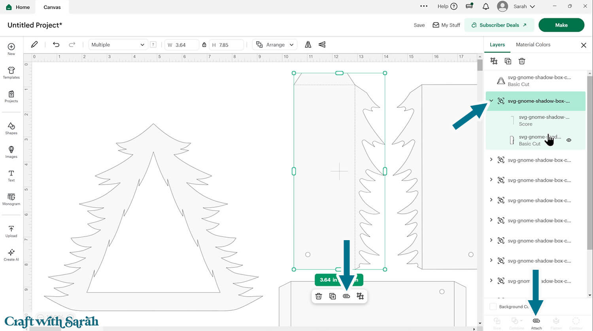Viewport: 593px width, 331px height.
Task: Delete selection using floating toolbar trash icon
Action: [319, 296]
